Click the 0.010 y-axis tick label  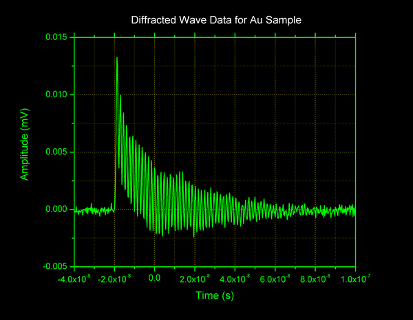[x=56, y=94]
